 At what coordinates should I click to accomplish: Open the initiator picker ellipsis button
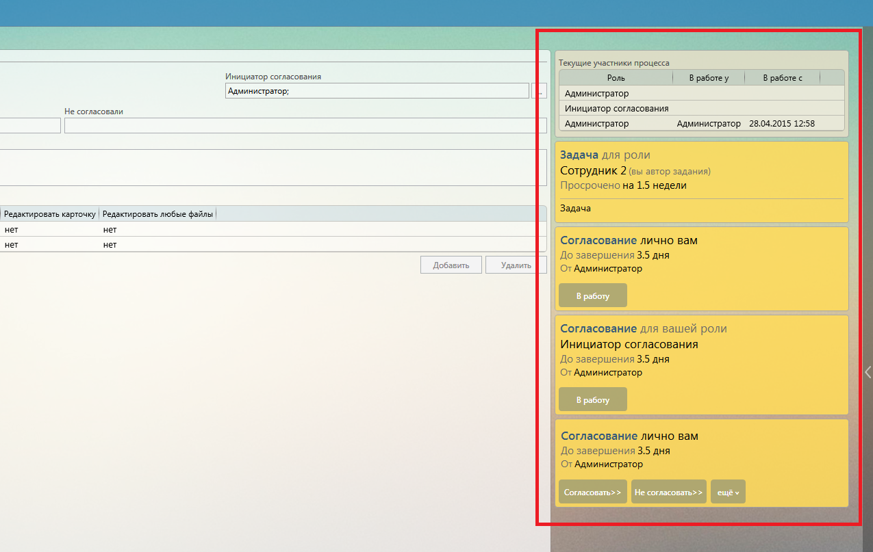(540, 91)
